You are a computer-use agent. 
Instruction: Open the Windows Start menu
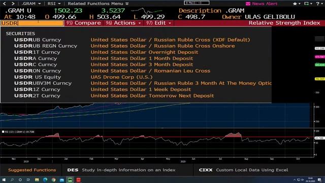pyautogui.click(x=4, y=180)
